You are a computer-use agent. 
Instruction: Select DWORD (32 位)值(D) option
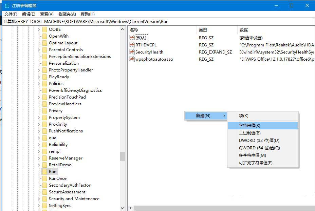[x=259, y=140]
